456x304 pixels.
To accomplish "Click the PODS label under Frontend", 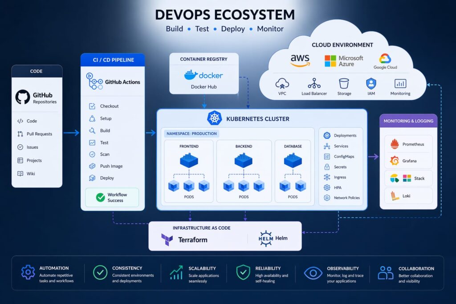I will [189, 197].
